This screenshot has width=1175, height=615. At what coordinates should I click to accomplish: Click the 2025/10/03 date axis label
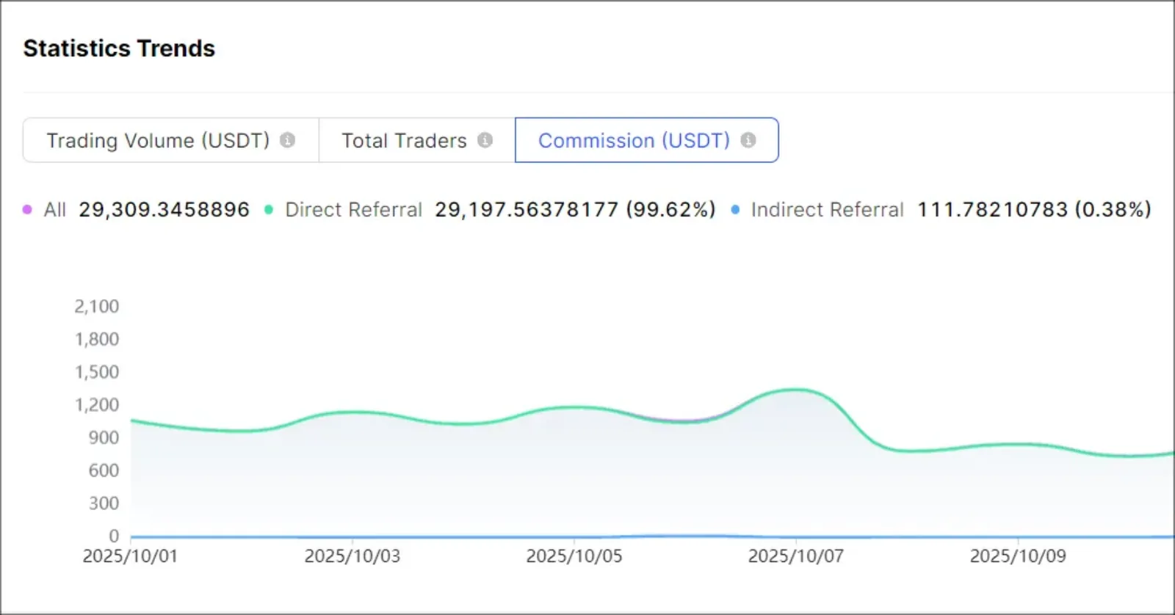352,556
